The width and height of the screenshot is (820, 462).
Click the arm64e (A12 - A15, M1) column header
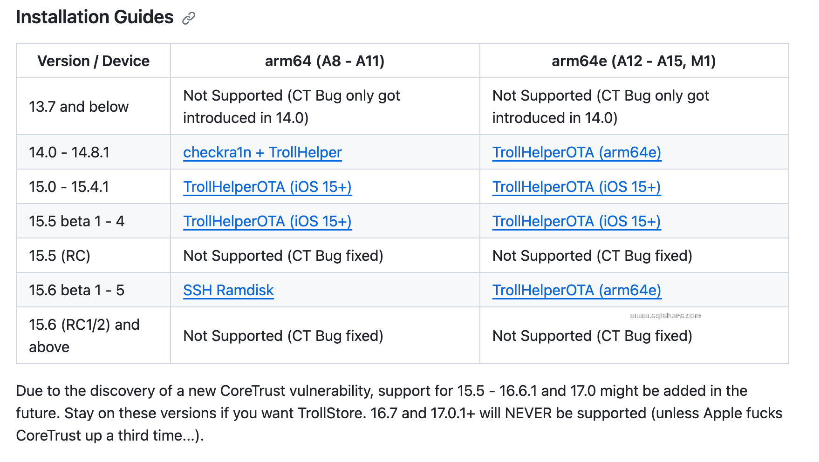pyautogui.click(x=633, y=61)
